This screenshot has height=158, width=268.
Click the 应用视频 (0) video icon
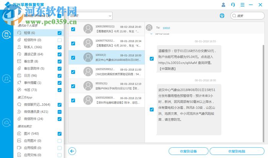click(19, 148)
